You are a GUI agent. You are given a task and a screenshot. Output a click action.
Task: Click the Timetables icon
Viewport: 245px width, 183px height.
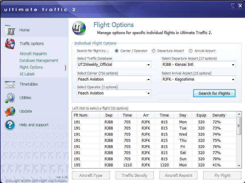pos(10,84)
